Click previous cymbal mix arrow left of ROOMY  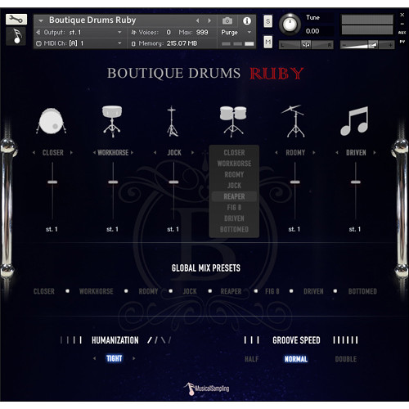click(x=276, y=153)
